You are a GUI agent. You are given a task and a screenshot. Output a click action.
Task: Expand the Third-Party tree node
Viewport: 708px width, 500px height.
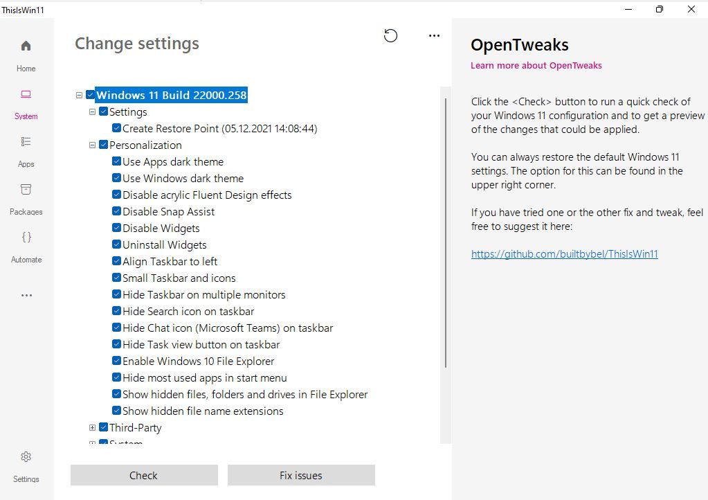(x=93, y=428)
